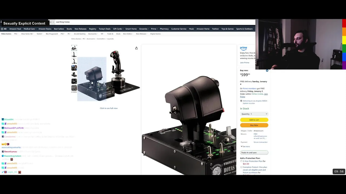This screenshot has height=194, width=346.
Task: Open the Xbox Series X|S submenu
Action: 28,34
